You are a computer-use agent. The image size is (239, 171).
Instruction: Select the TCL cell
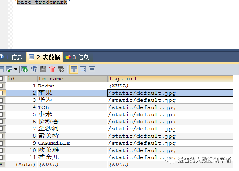(x=72, y=107)
